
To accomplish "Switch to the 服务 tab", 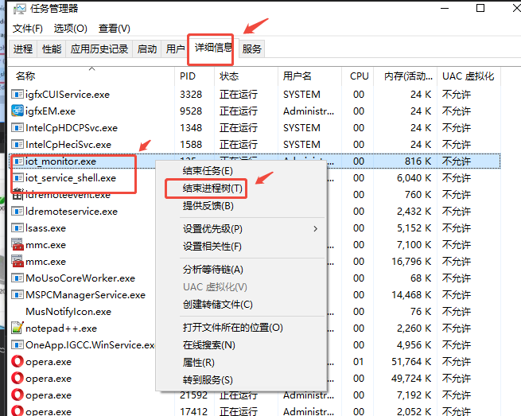I will click(x=251, y=49).
